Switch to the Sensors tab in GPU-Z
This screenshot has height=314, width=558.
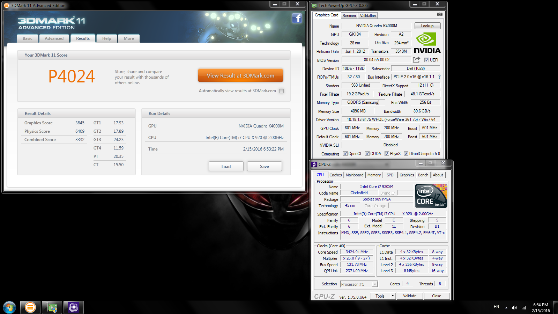(x=349, y=16)
